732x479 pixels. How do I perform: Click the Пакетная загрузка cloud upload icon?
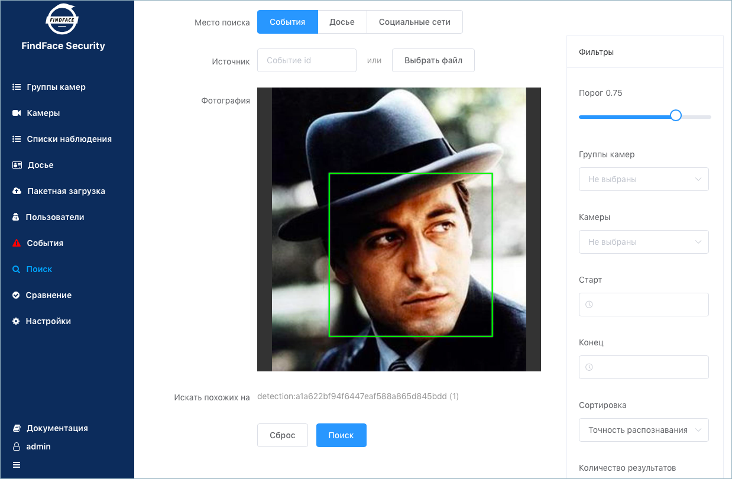click(x=17, y=191)
